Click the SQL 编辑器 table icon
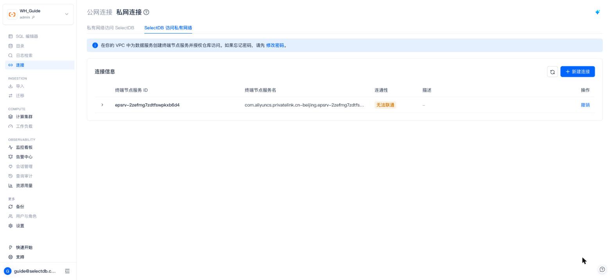Viewport: 613px width, 280px height. pyautogui.click(x=11, y=36)
